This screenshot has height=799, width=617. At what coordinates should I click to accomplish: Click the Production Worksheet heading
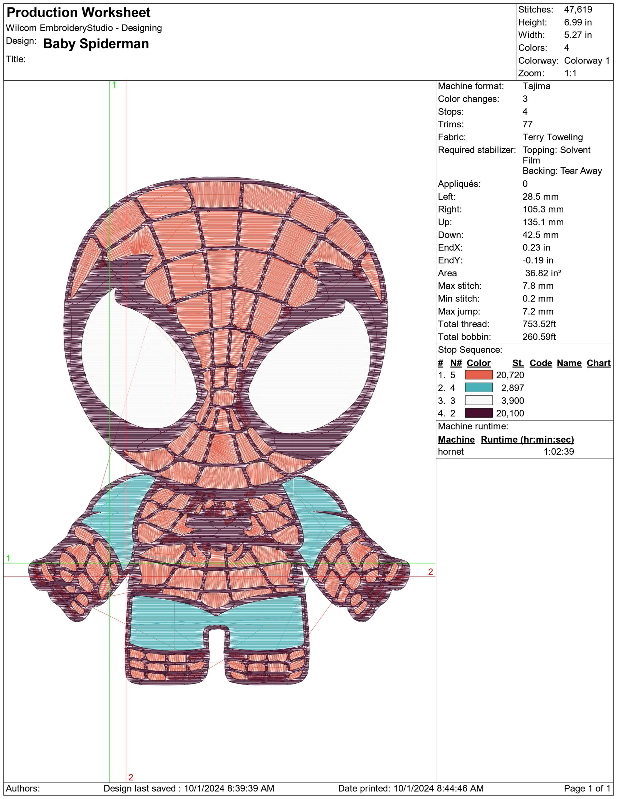78,13
